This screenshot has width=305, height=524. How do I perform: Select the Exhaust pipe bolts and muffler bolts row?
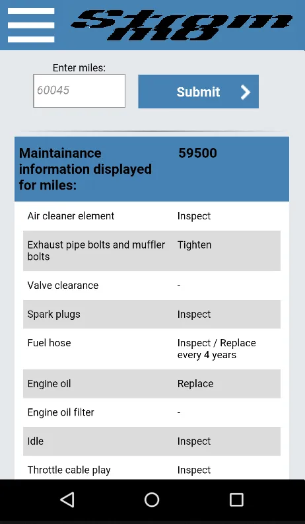(x=152, y=250)
